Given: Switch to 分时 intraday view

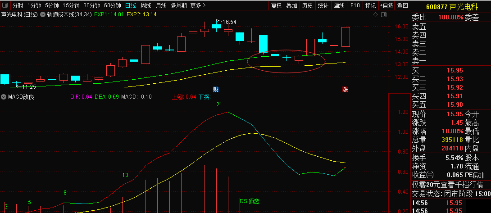Looking at the screenshot, I should pyautogui.click(x=18, y=5).
